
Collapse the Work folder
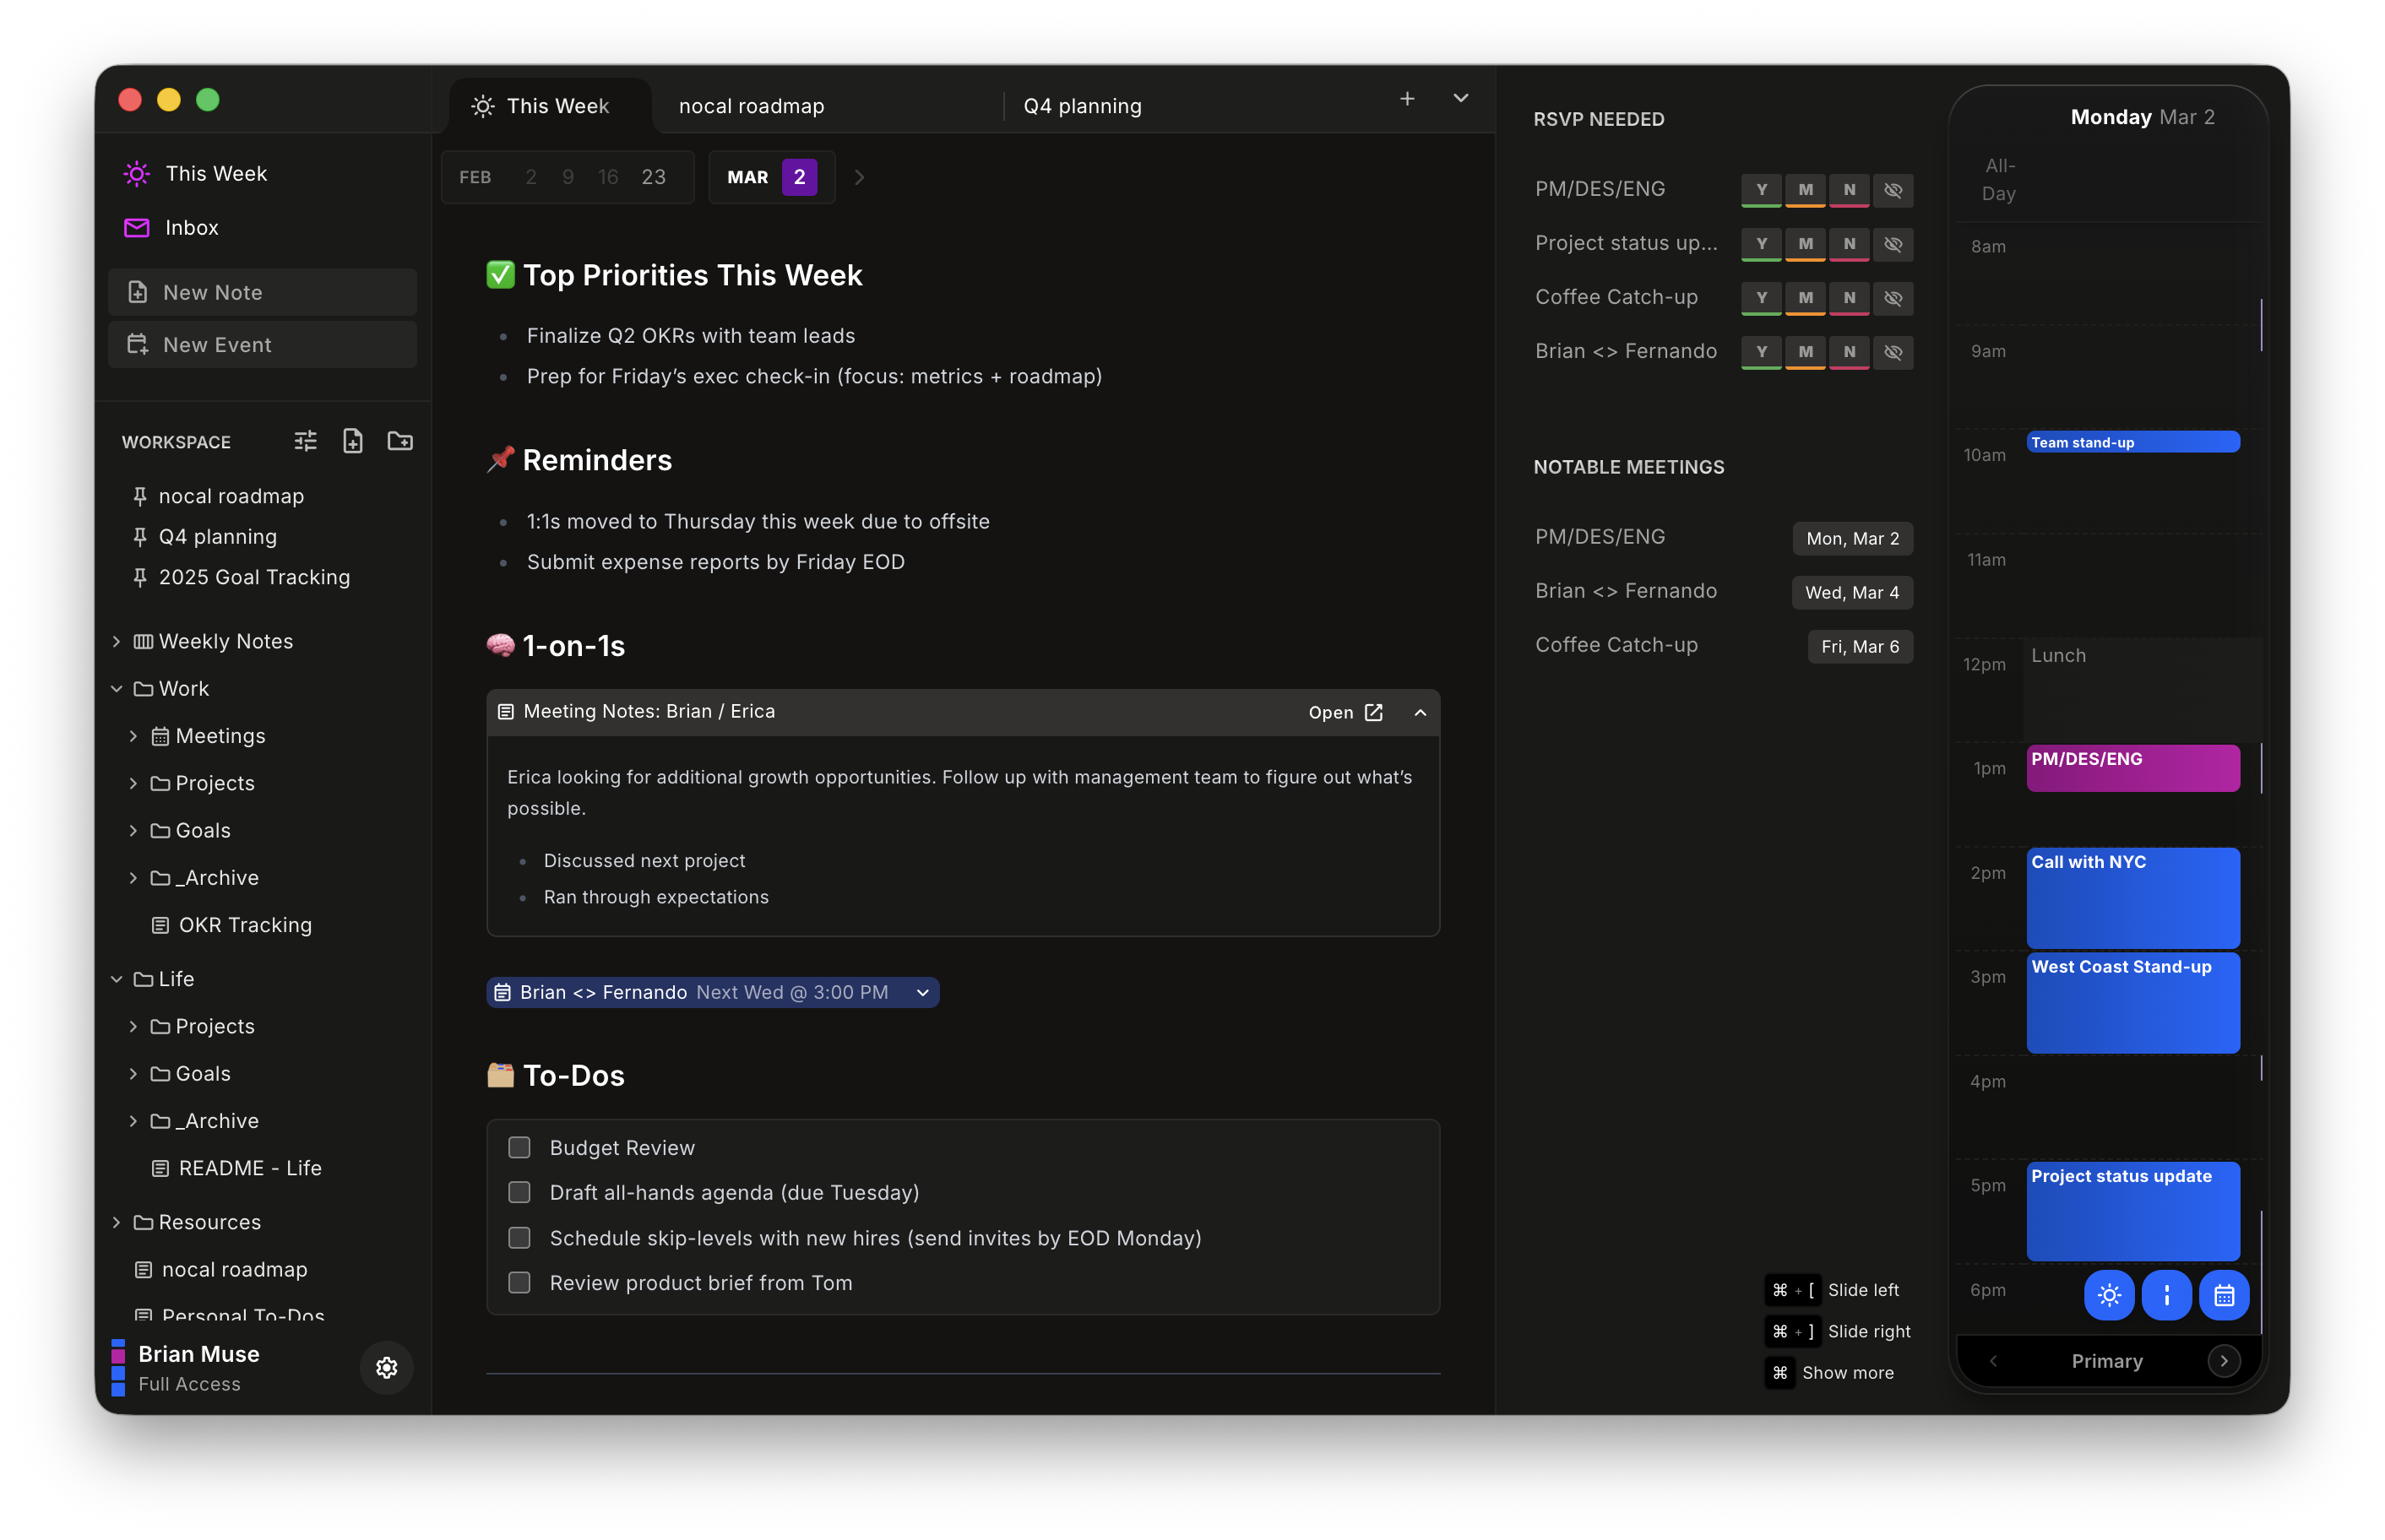click(x=117, y=688)
